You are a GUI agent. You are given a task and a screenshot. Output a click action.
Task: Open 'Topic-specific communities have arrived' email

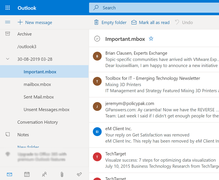(162, 59)
